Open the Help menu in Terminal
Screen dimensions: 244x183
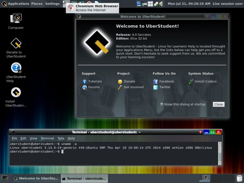[x=71, y=138]
